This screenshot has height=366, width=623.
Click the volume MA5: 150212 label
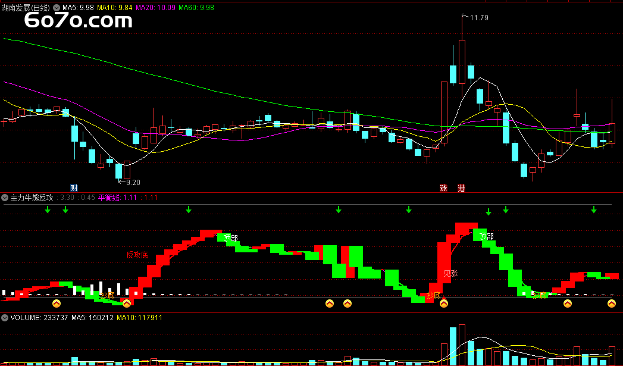click(x=93, y=318)
